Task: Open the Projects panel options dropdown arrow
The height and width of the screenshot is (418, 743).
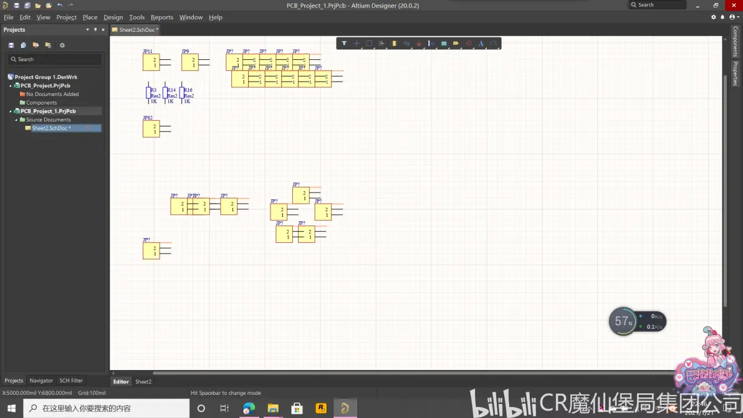Action: click(87, 29)
